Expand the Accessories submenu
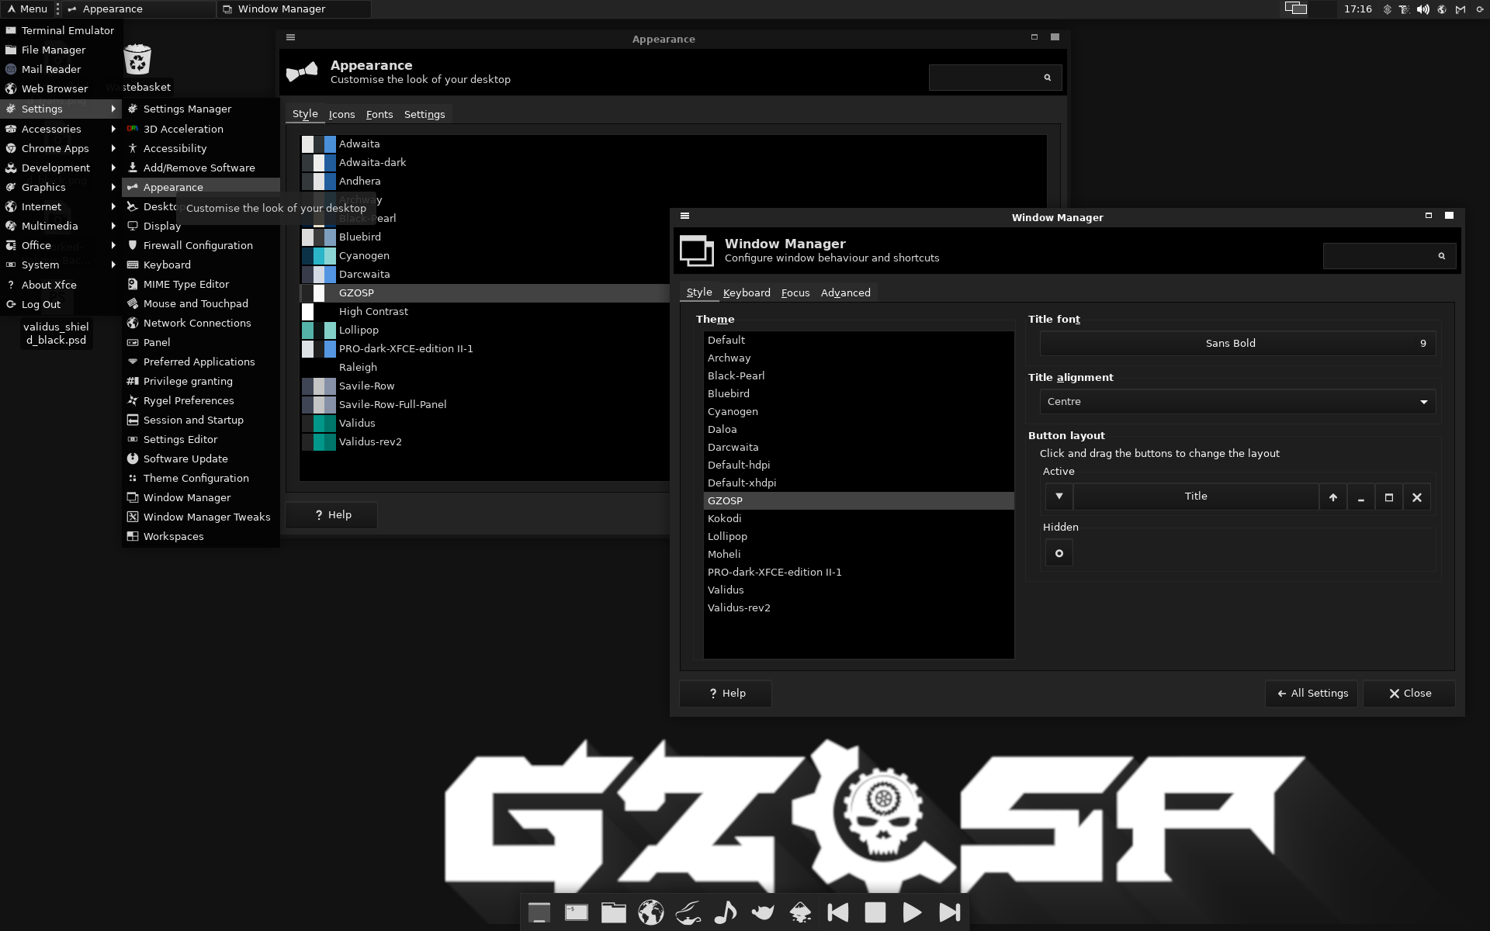Screen dimensions: 1490x931 pyautogui.click(x=61, y=129)
